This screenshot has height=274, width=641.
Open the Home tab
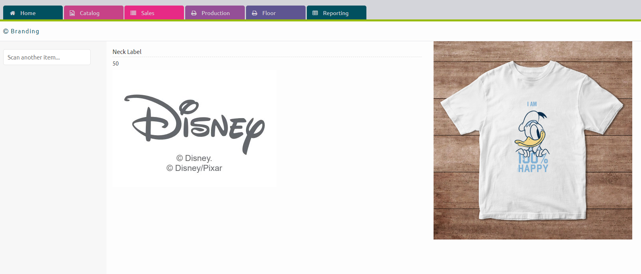[x=33, y=13]
